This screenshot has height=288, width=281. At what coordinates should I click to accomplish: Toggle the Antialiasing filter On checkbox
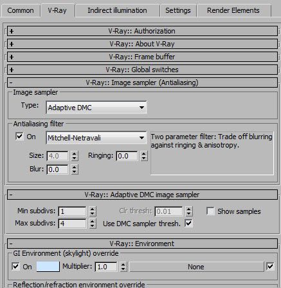(19, 136)
